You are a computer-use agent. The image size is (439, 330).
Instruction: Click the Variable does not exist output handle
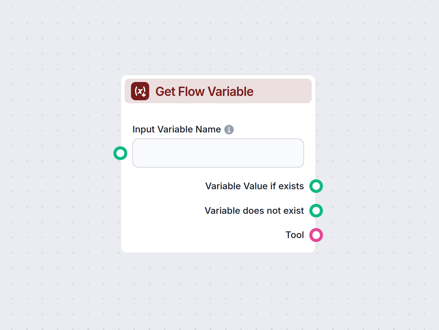[x=316, y=211]
